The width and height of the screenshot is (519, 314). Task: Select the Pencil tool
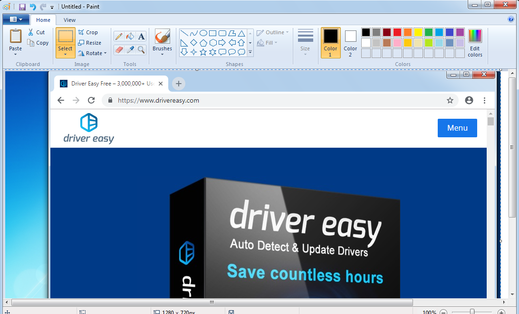[x=119, y=36]
